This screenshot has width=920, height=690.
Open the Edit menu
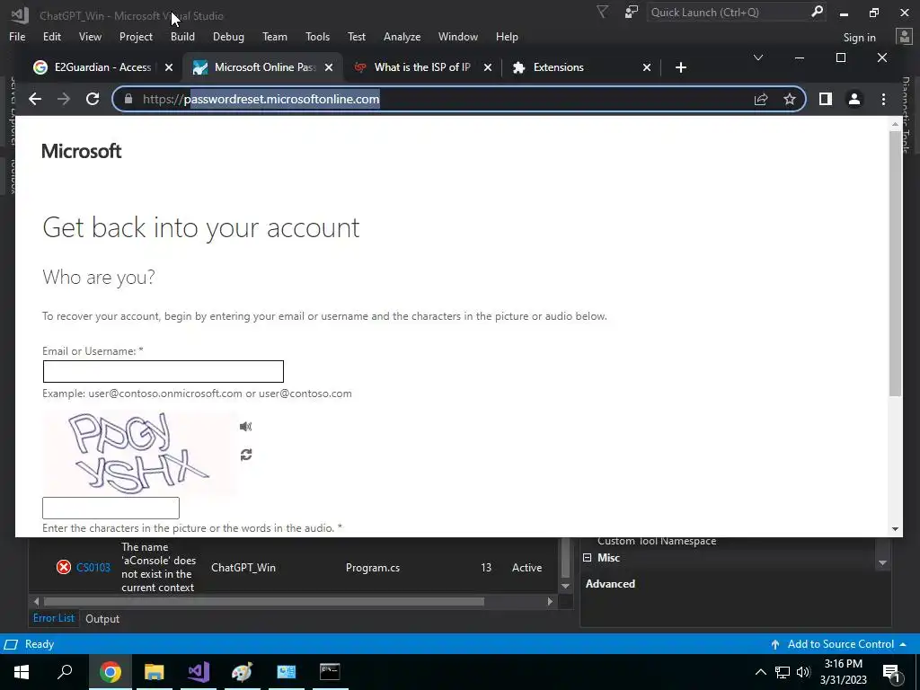[x=51, y=37]
